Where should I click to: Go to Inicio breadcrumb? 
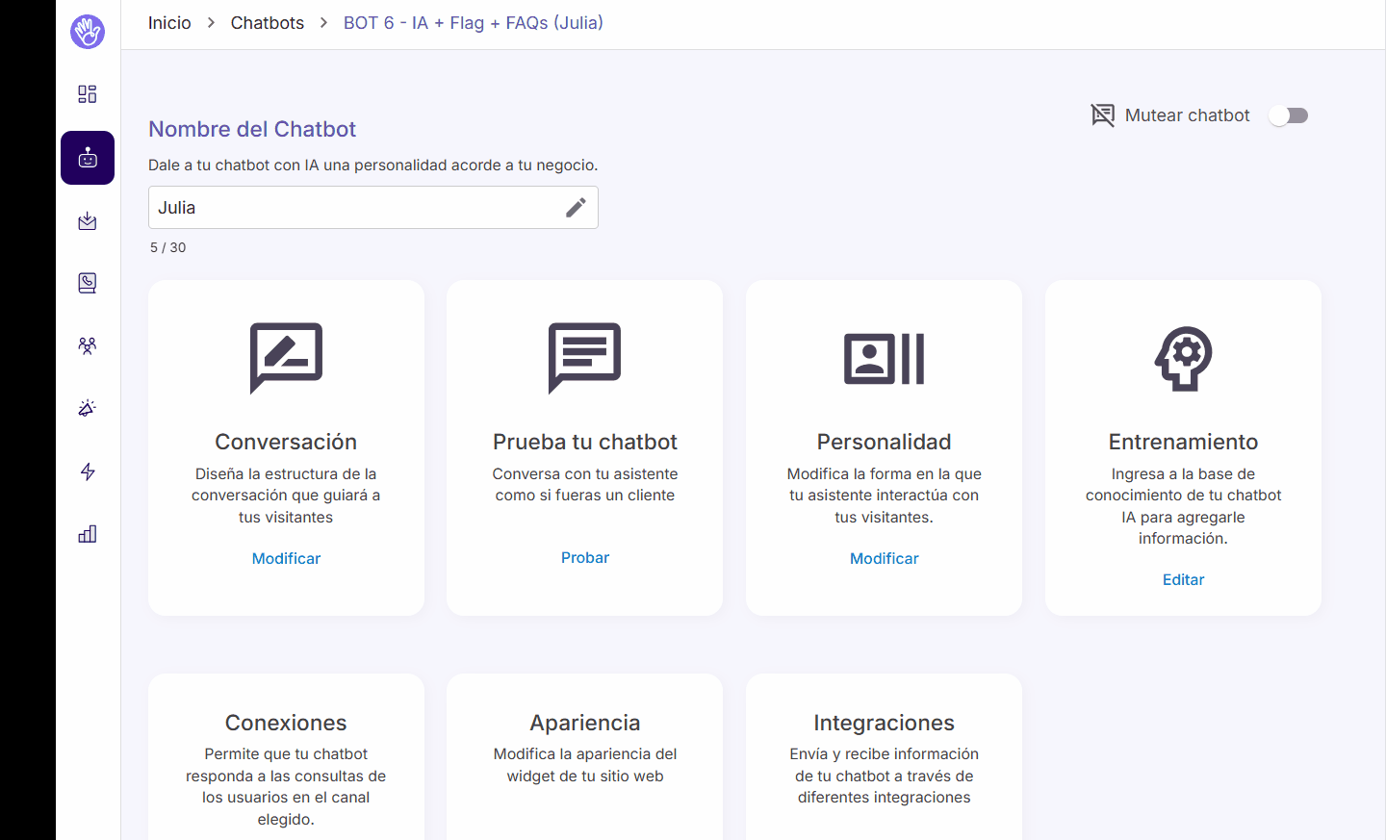(x=169, y=23)
